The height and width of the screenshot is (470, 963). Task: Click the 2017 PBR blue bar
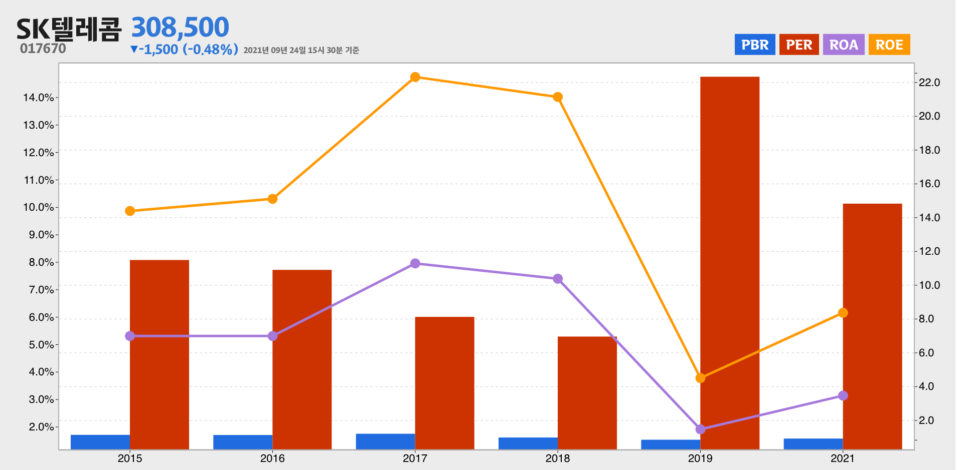coord(386,441)
